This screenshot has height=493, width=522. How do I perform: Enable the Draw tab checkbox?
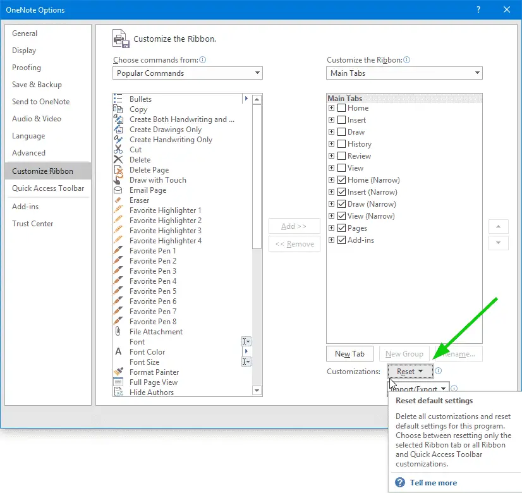coord(341,132)
